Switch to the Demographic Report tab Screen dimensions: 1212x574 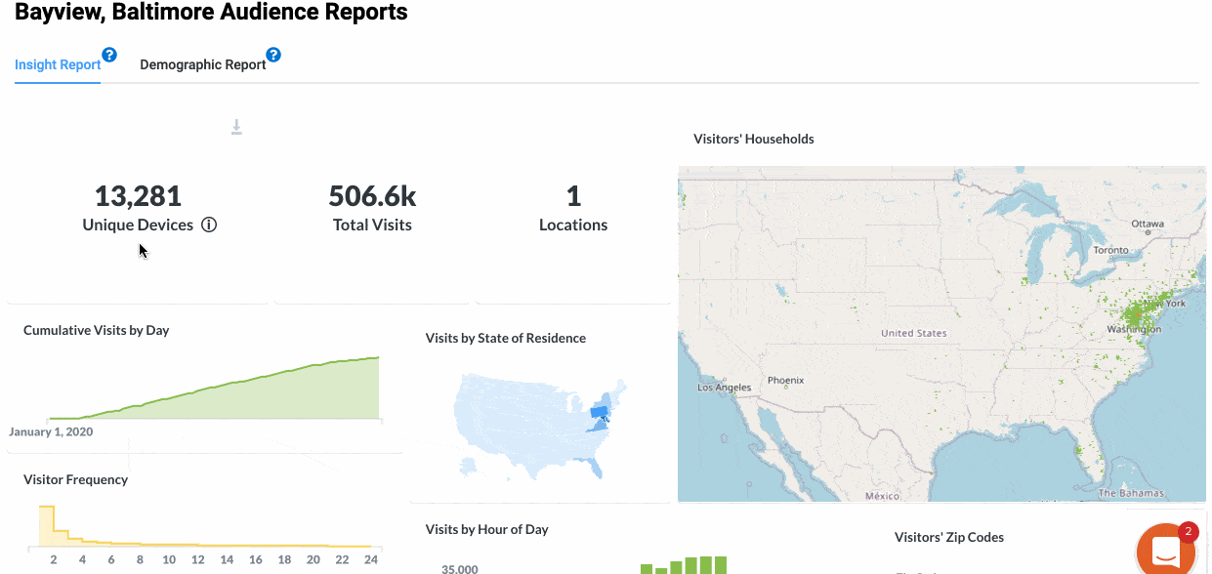(x=202, y=65)
